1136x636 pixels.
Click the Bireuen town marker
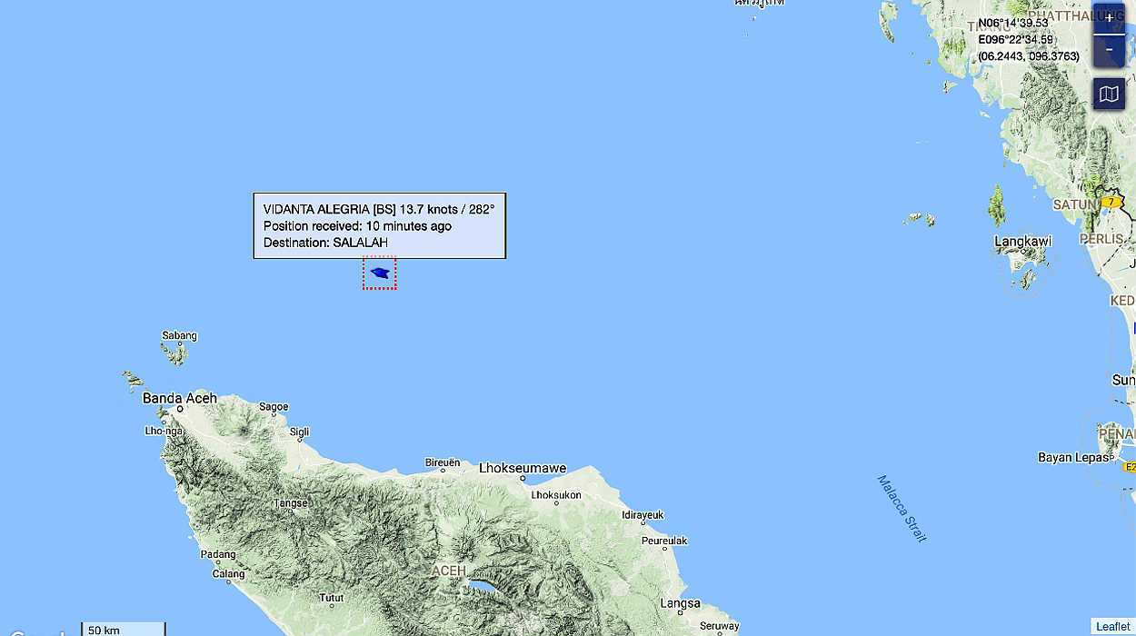[443, 470]
